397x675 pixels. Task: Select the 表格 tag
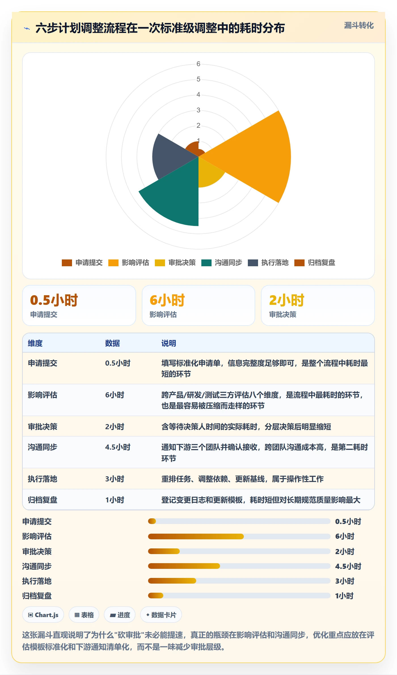(x=84, y=615)
